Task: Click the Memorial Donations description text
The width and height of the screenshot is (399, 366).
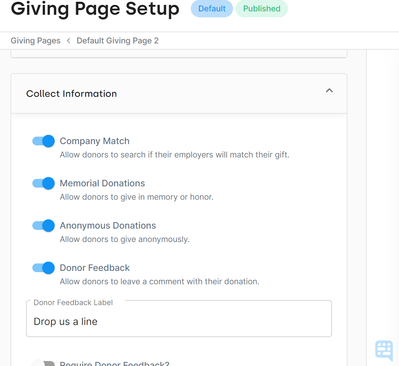Action: pyautogui.click(x=137, y=197)
